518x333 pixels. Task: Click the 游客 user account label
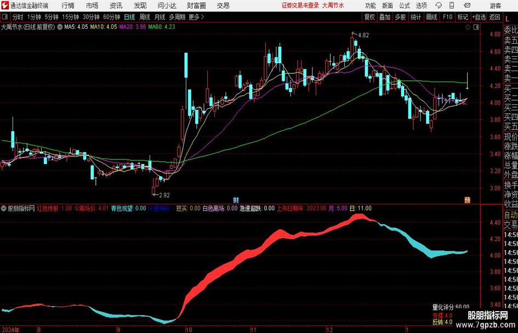[495, 5]
